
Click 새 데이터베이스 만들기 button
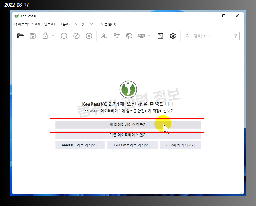[x=128, y=125]
